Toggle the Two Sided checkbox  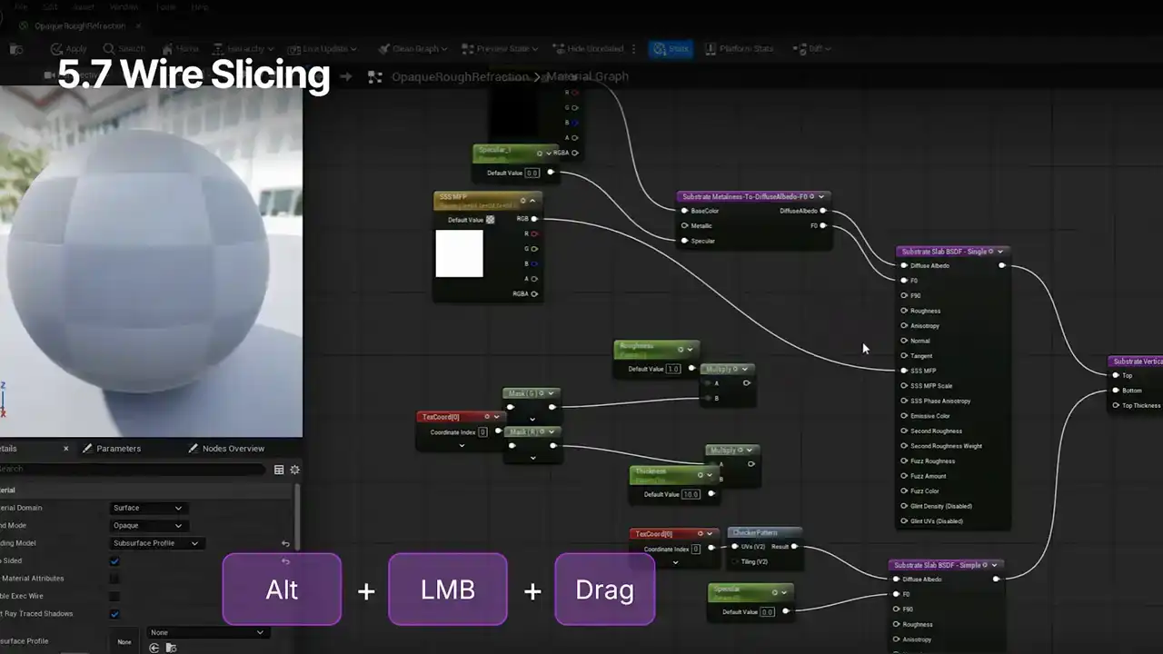click(x=114, y=561)
